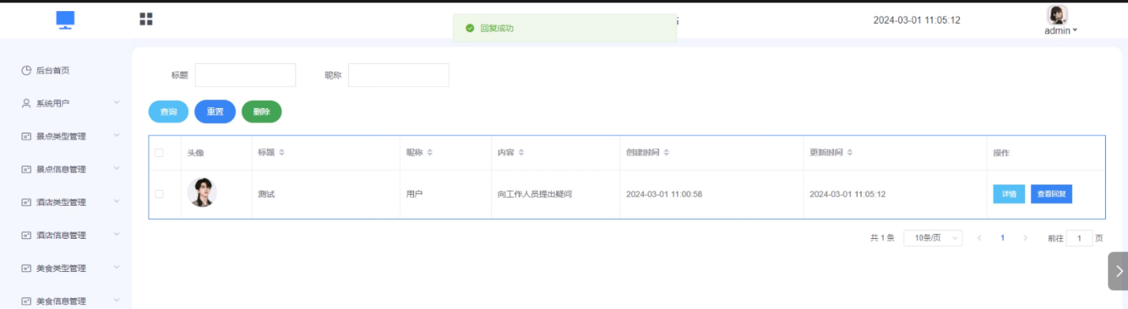
Task: Click green success checkmark in 回复成功 toast
Action: pos(470,28)
